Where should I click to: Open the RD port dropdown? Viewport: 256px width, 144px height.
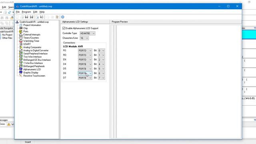tap(85, 55)
